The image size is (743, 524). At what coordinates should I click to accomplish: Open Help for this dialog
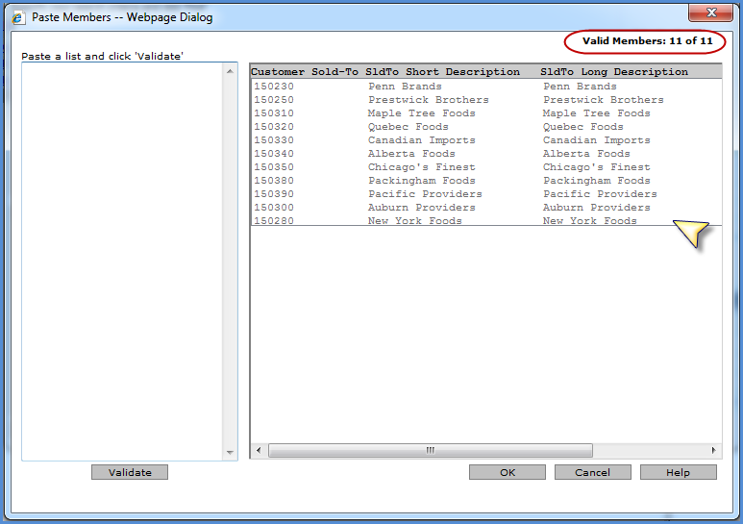click(678, 472)
